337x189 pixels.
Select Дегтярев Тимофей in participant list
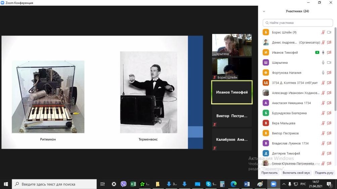298,153
